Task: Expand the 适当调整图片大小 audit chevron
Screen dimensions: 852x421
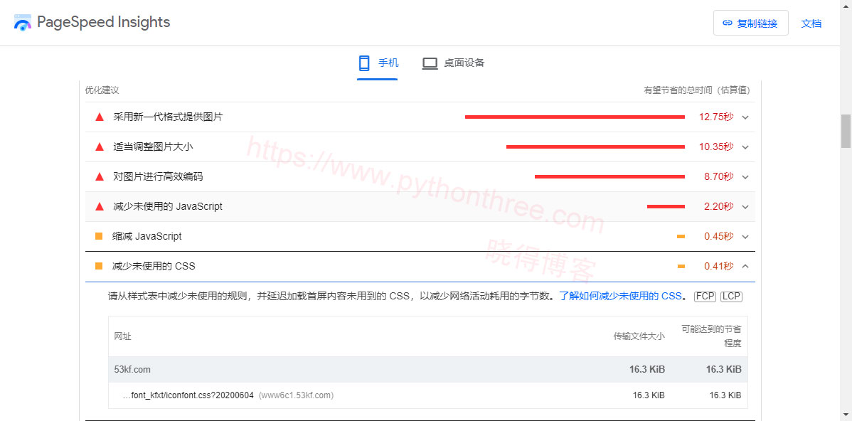Action: 745,147
